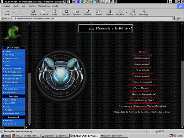The image size is (184, 138).
Task: Expand the address bar dropdown arrow
Action: (173, 18)
